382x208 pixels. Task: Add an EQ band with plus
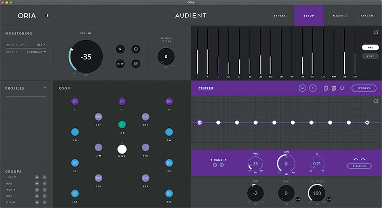click(x=222, y=165)
